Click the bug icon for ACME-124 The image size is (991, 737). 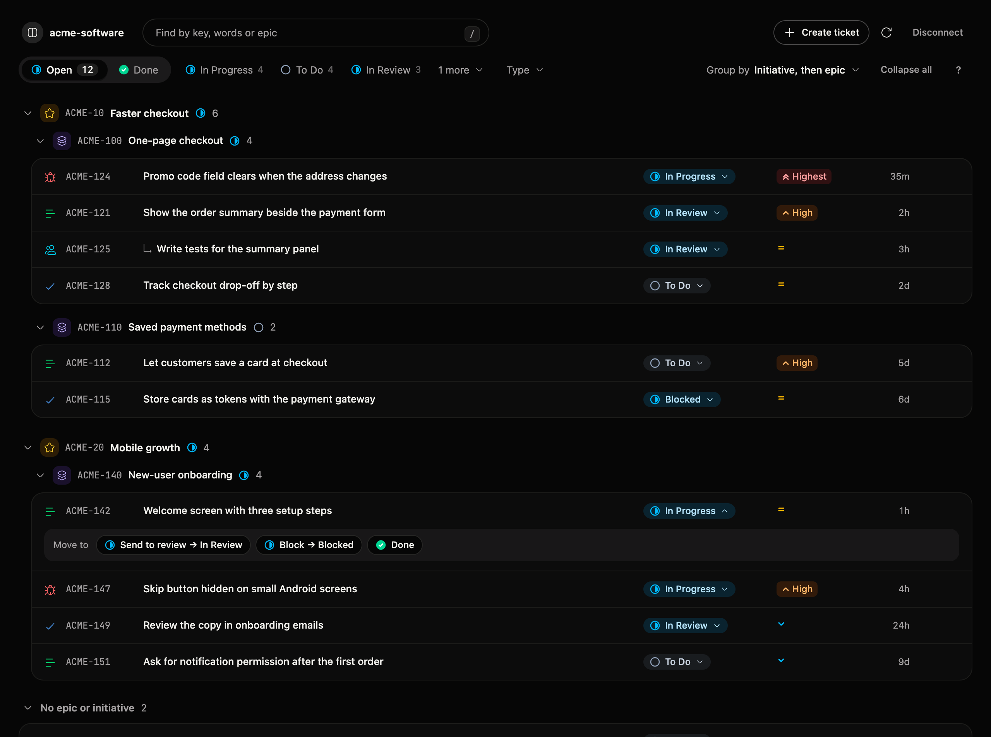50,177
